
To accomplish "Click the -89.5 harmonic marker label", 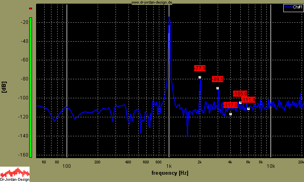I will tap(218, 79).
